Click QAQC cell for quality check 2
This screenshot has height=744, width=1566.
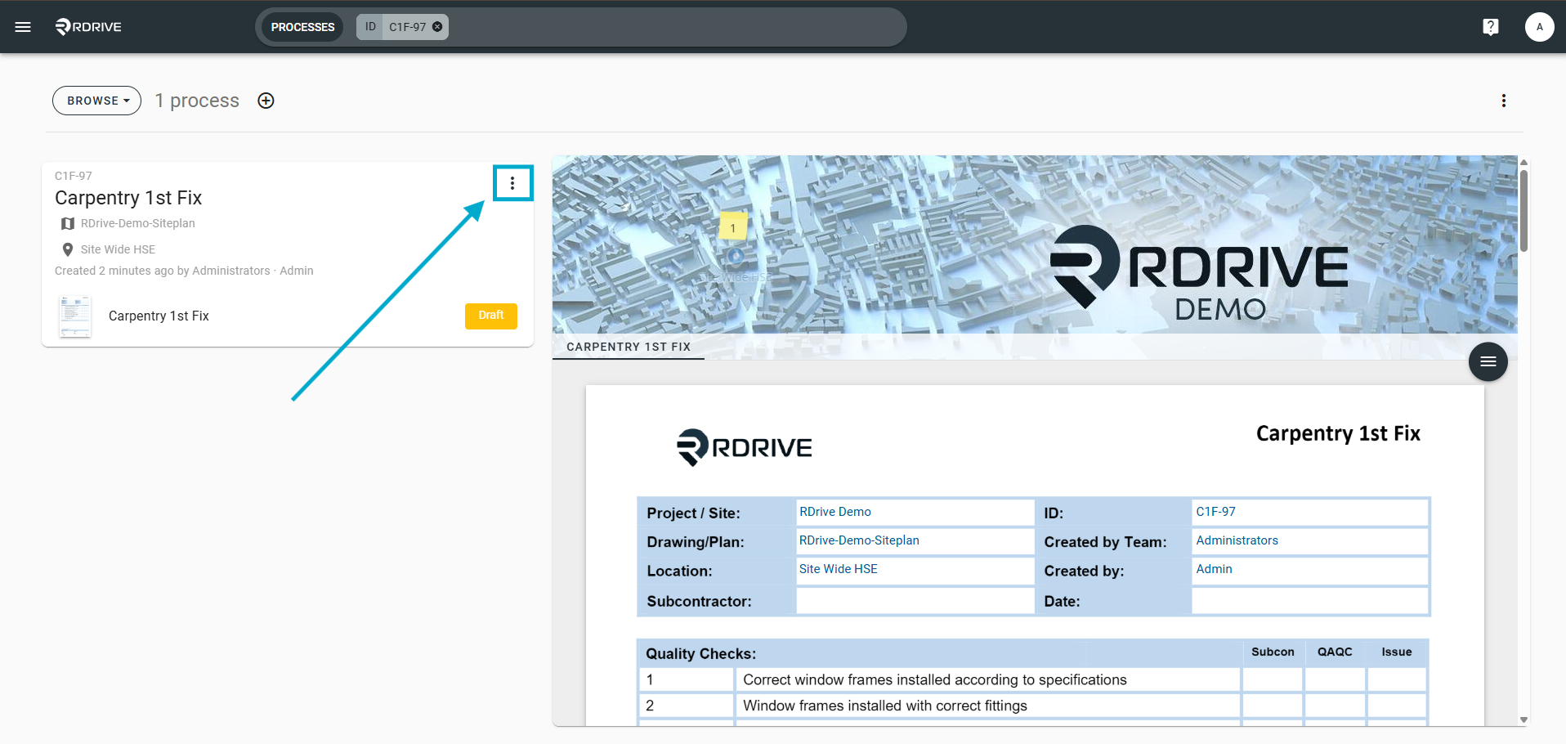click(1335, 706)
